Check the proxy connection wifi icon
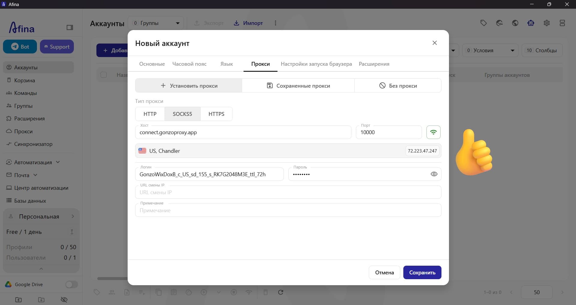Screen dimensions: 576x305 coord(433,132)
